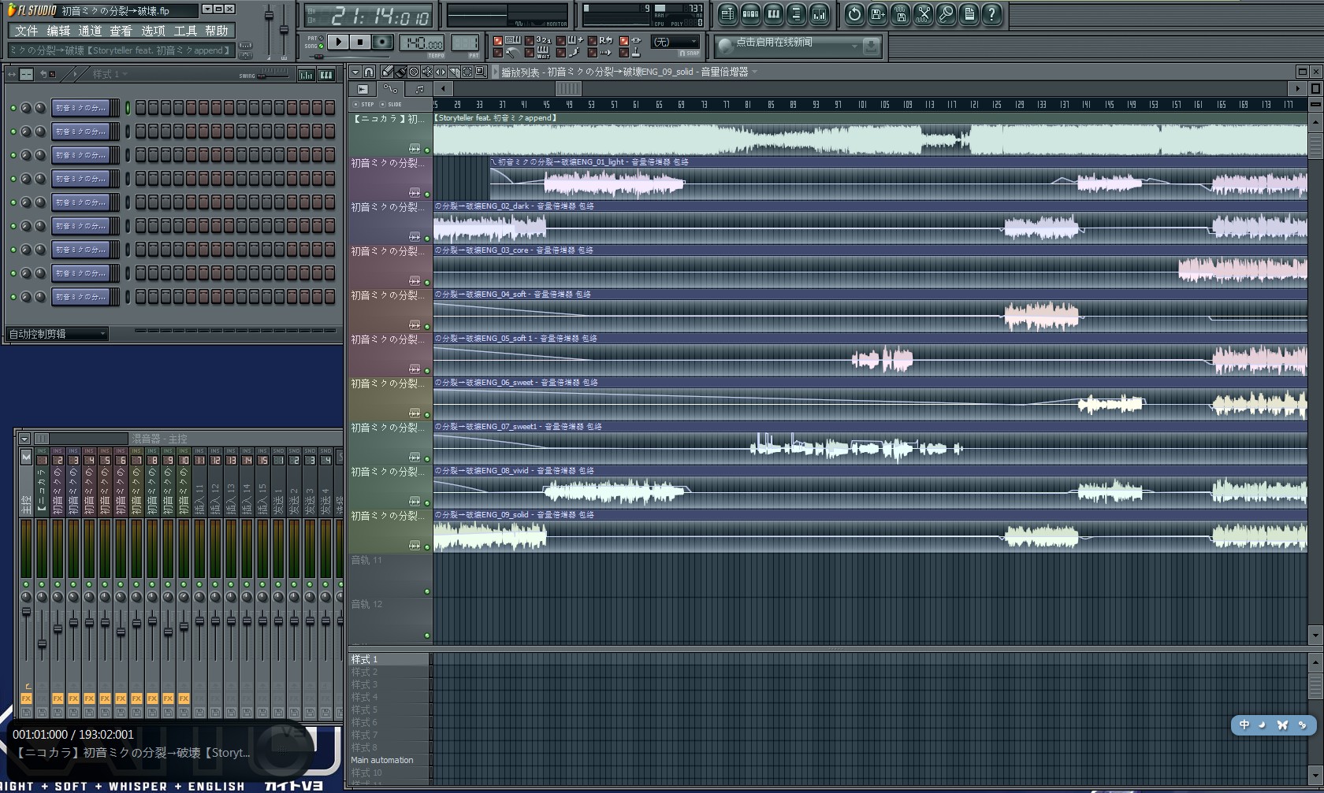1324x793 pixels.
Task: Open the 帮助 menu
Action: point(217,31)
